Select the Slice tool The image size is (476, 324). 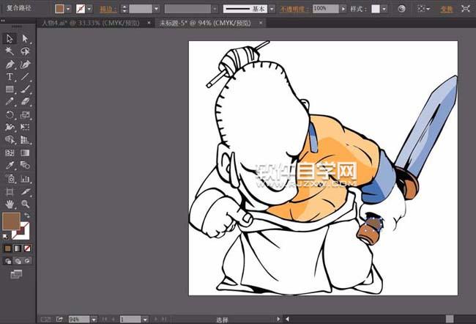tap(25, 191)
